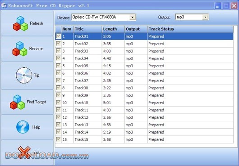Select the Track10 title cell
239x166 pixels.
pos(88,102)
